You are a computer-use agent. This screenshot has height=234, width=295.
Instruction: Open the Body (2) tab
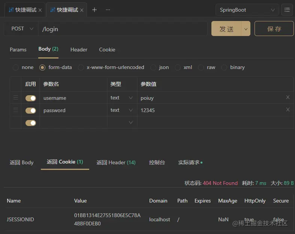pyautogui.click(x=48, y=49)
